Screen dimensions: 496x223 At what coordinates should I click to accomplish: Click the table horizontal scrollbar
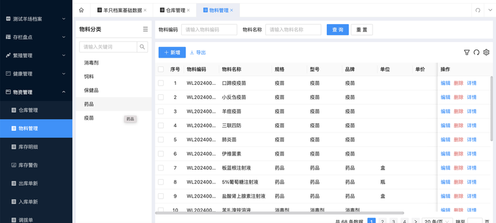280,213
